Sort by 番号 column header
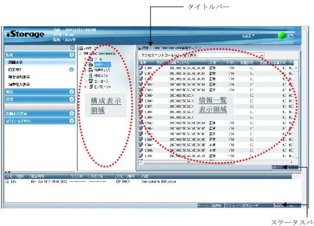This screenshot has height=226, width=314. click(x=147, y=63)
